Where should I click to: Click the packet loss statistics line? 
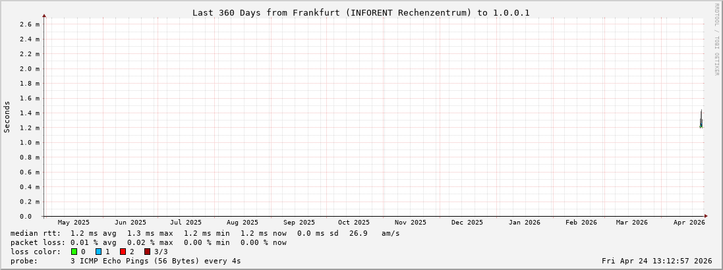(148, 242)
